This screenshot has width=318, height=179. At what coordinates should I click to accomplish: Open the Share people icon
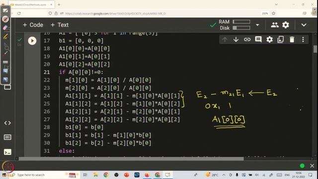coord(275,25)
